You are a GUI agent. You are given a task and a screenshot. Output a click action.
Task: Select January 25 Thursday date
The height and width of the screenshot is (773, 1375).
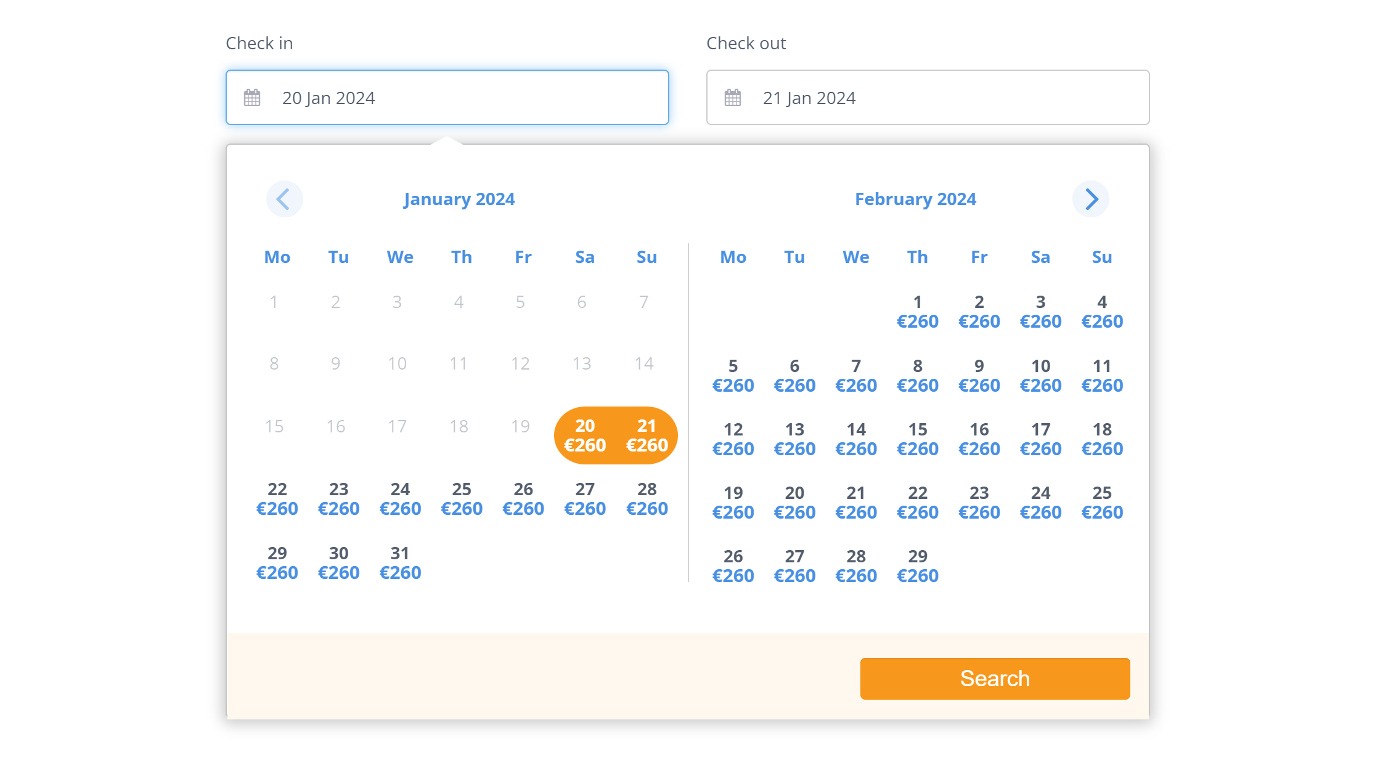coord(462,499)
